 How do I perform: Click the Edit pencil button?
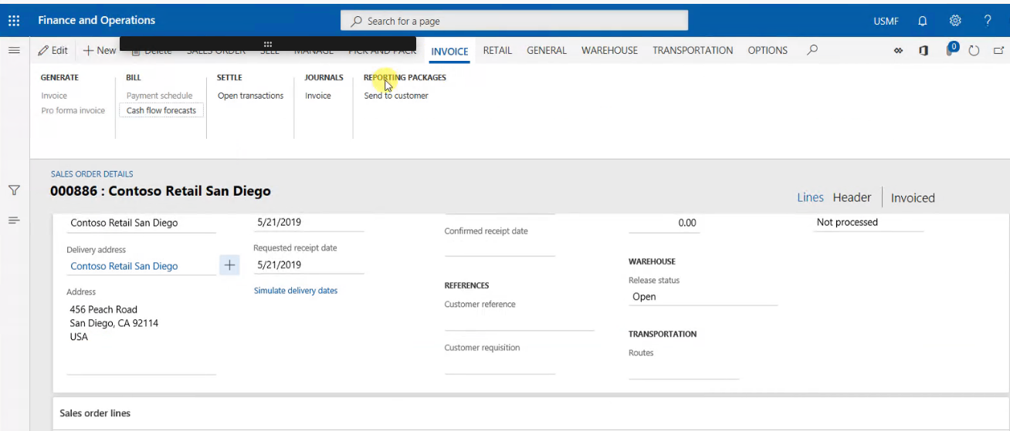tap(53, 50)
